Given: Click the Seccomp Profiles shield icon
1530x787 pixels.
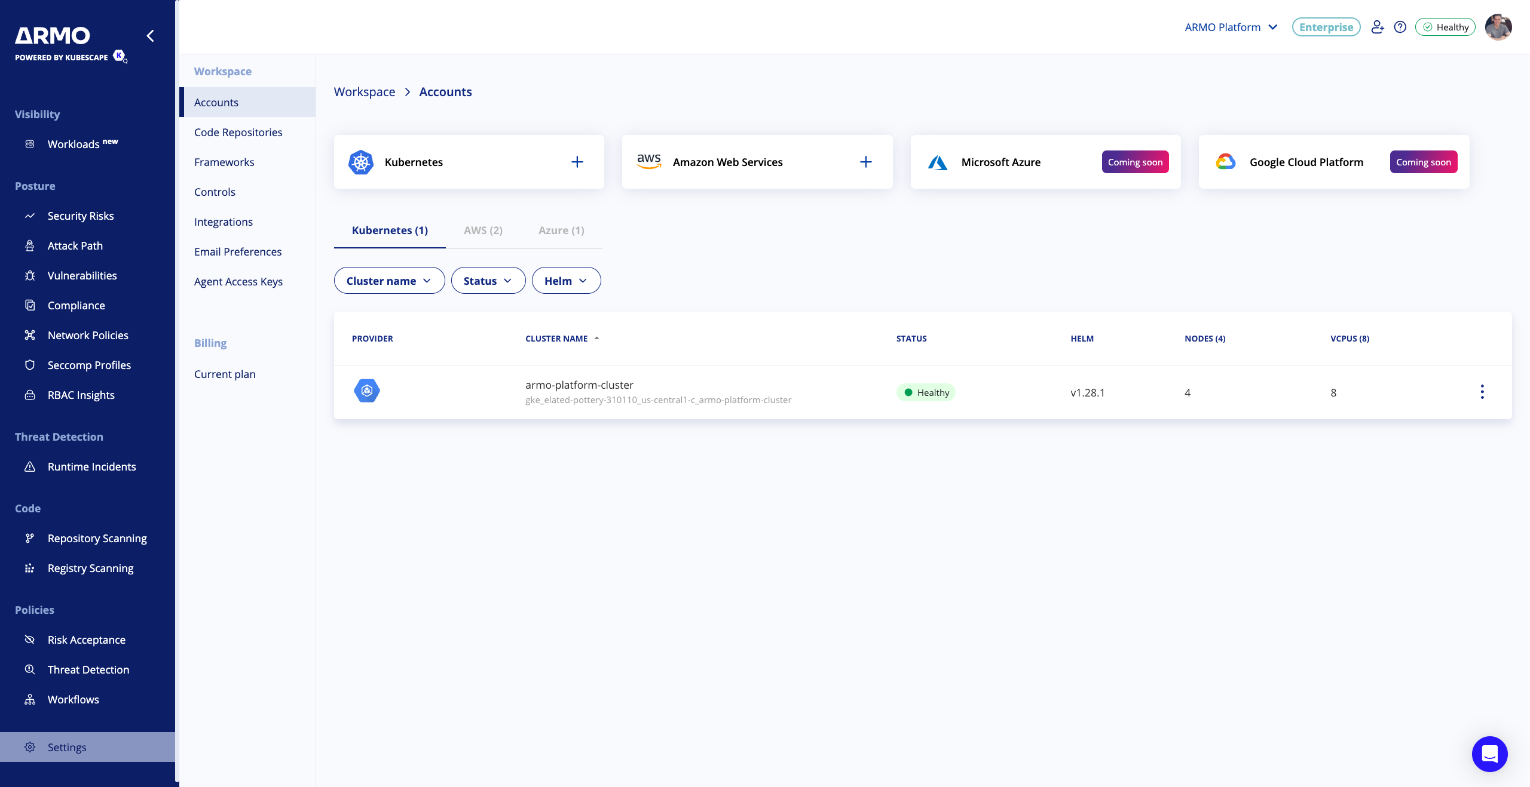Looking at the screenshot, I should 30,365.
